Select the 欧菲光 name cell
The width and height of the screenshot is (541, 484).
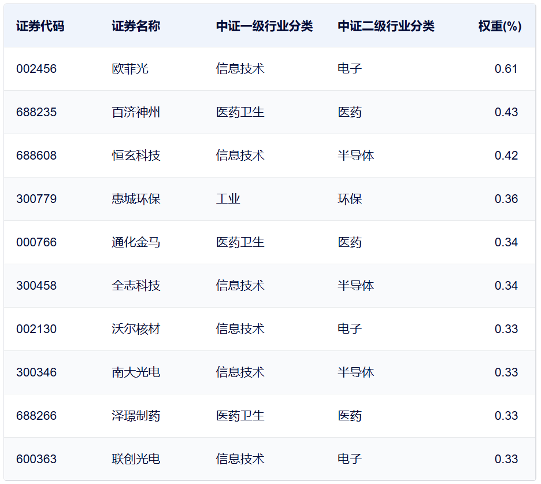pyautogui.click(x=130, y=69)
